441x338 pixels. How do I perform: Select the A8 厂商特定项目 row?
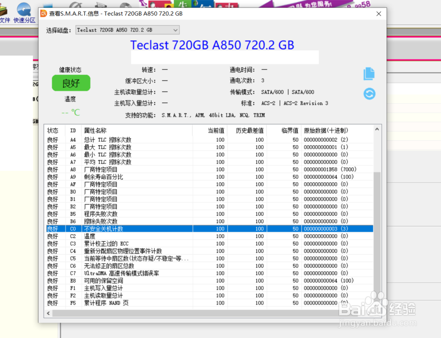[209, 169]
